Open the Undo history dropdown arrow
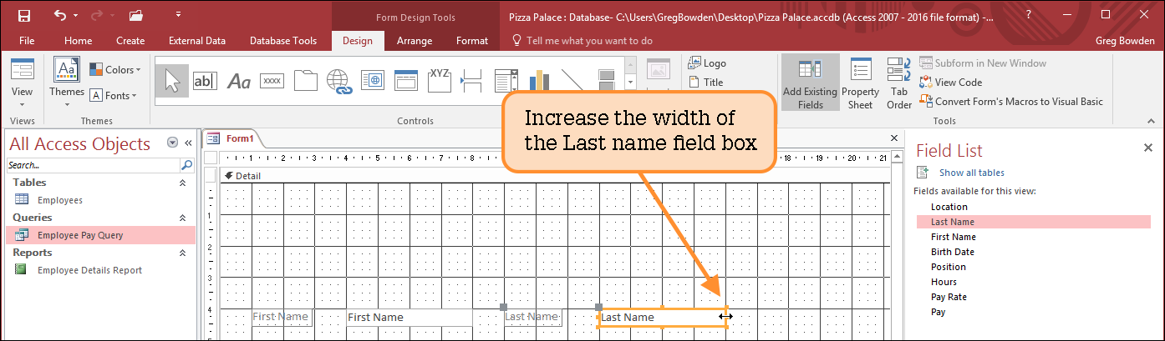Viewport: 1165px width, 341px height. [75, 16]
